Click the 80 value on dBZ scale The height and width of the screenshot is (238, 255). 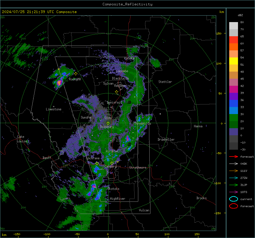point(242,22)
